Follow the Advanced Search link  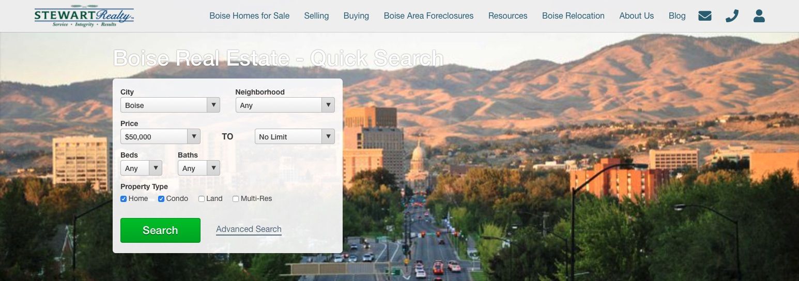coord(249,229)
